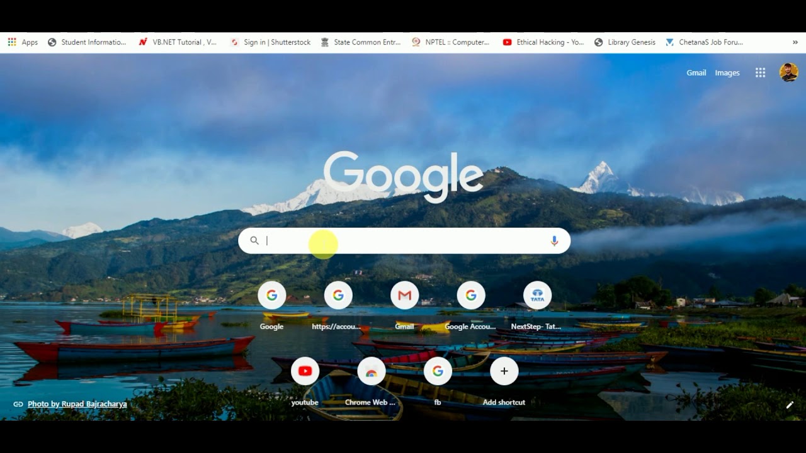The image size is (806, 453).
Task: Open the https://accou... shortcut tile
Action: tap(338, 306)
